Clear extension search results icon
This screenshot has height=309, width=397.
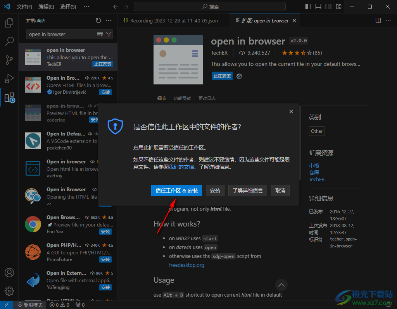click(x=100, y=34)
